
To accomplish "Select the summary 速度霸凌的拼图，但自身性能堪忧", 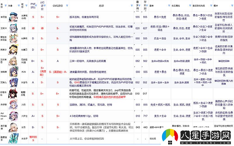I will pyautogui.click(x=88, y=72).
